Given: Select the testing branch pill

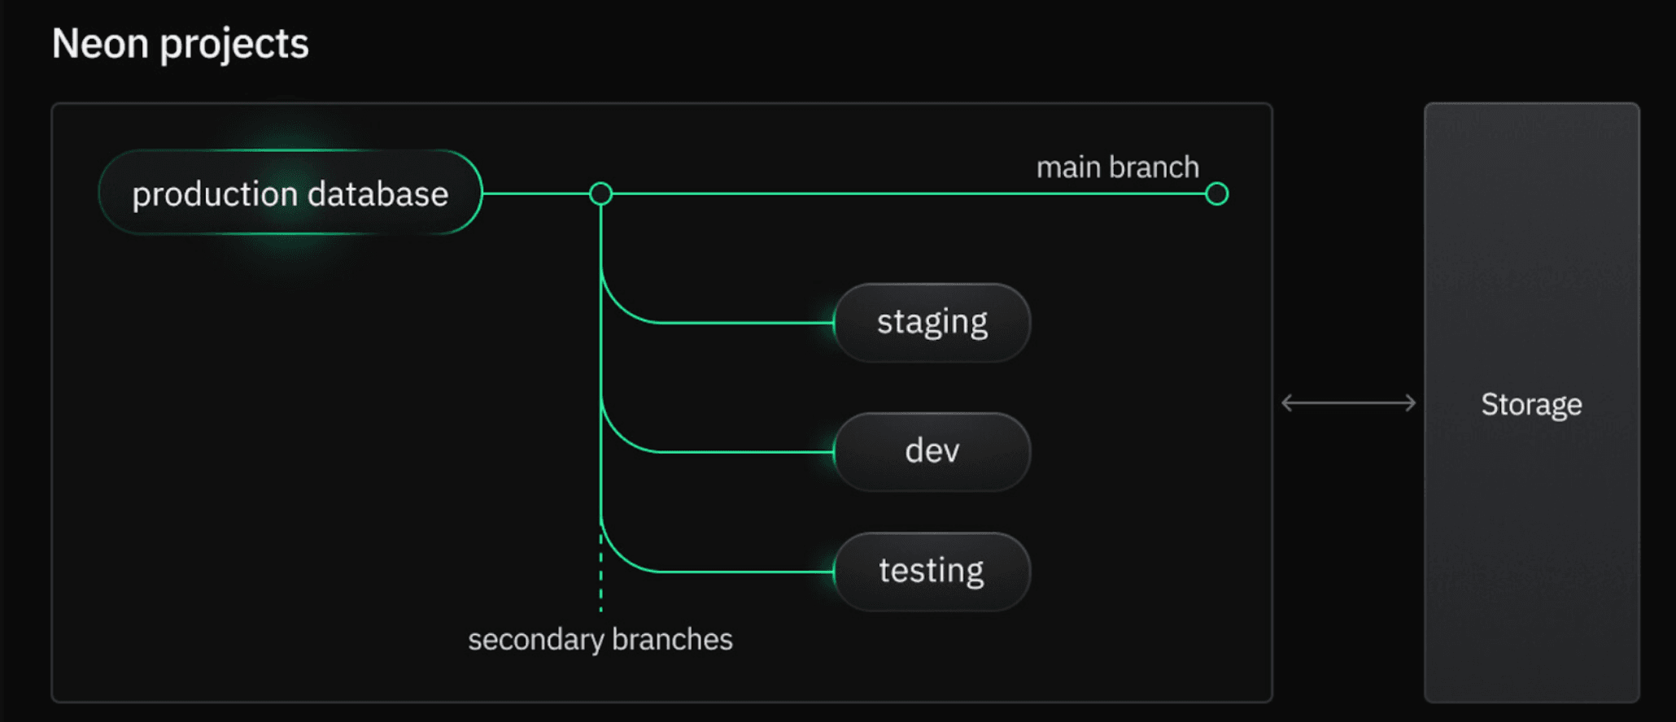Looking at the screenshot, I should click(932, 572).
